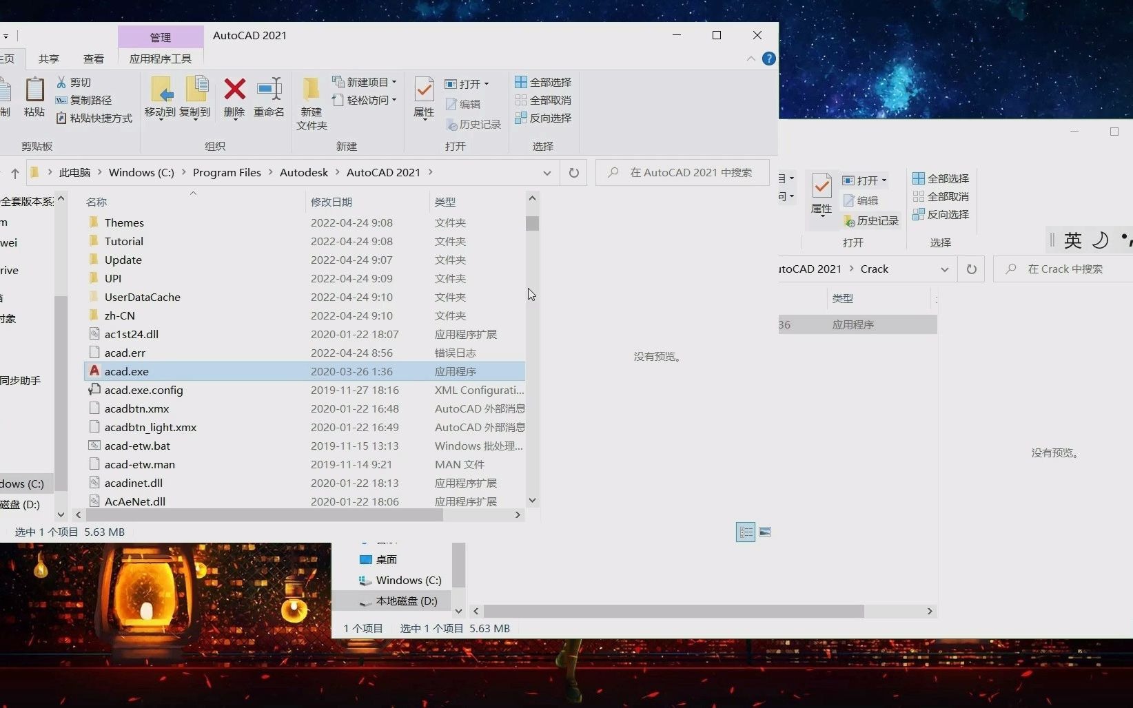
Task: Go up one folder level
Action: [x=14, y=173]
